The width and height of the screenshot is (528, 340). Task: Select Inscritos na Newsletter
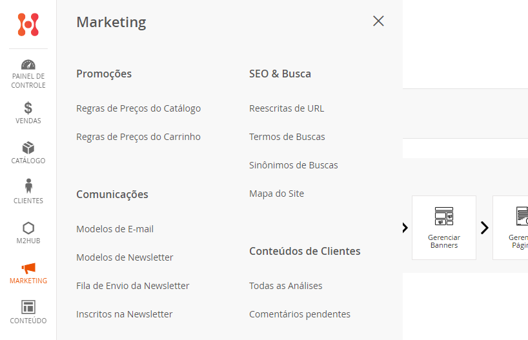click(x=125, y=314)
